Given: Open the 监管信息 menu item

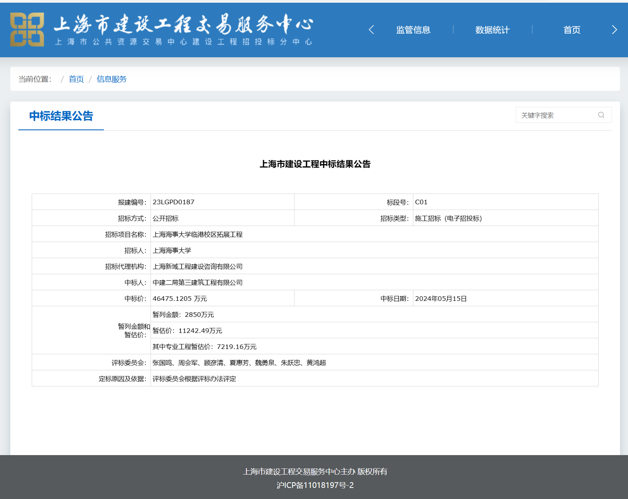Looking at the screenshot, I should pyautogui.click(x=413, y=29).
